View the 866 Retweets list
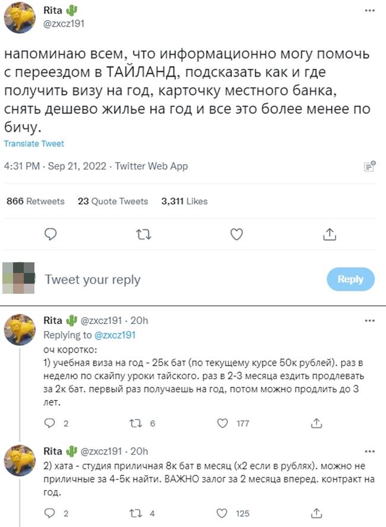386x527 pixels. 35,201
